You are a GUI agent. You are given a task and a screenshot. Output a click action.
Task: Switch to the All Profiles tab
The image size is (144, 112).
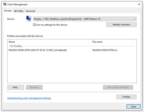(x=19, y=11)
